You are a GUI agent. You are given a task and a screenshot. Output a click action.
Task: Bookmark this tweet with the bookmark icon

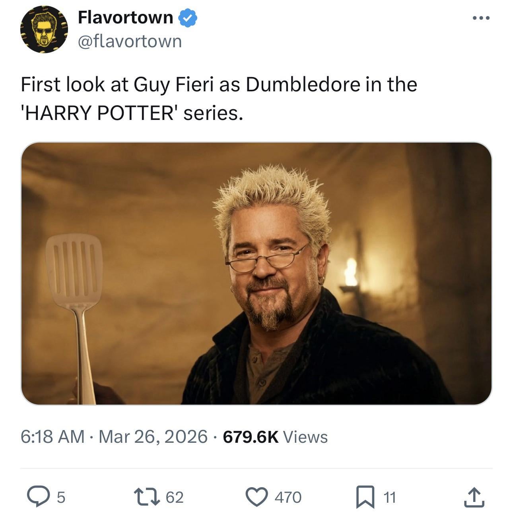365,498
